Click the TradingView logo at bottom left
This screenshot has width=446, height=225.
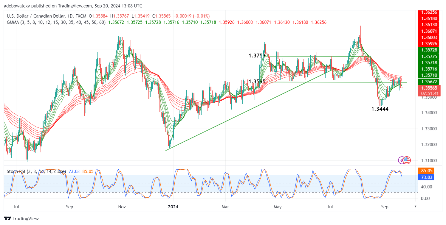pos(21,219)
